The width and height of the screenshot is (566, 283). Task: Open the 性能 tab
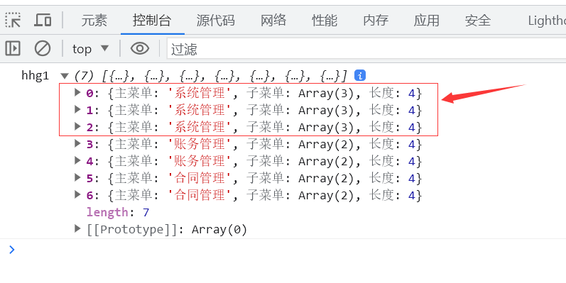pos(325,20)
